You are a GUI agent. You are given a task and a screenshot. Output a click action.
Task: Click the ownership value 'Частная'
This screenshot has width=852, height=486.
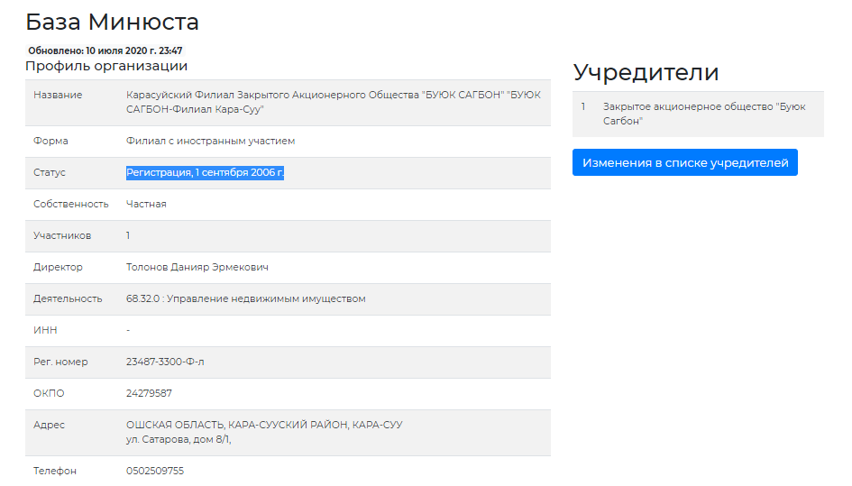pyautogui.click(x=146, y=204)
